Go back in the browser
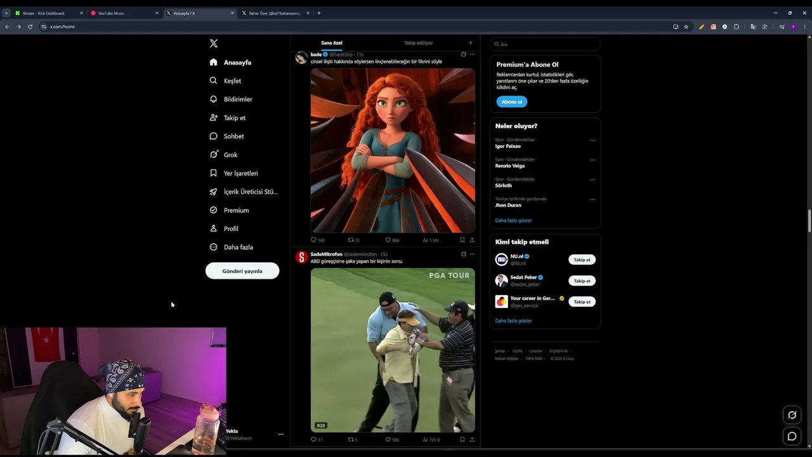812x457 pixels. [x=7, y=27]
